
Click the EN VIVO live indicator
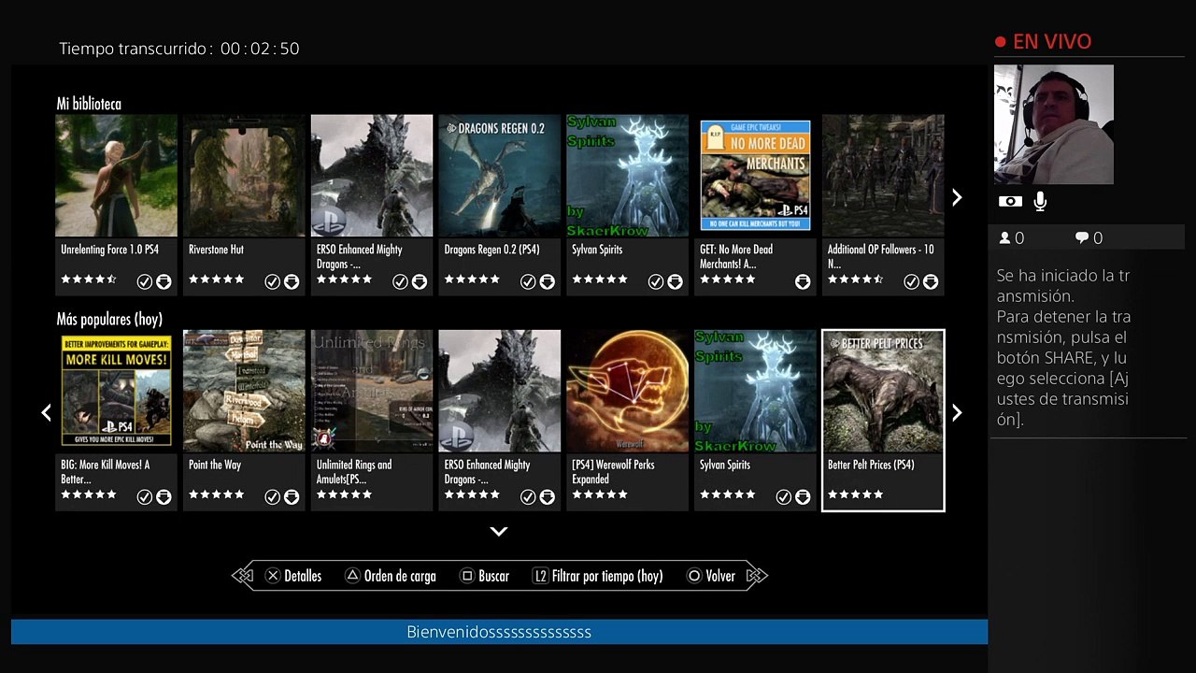pos(1043,41)
